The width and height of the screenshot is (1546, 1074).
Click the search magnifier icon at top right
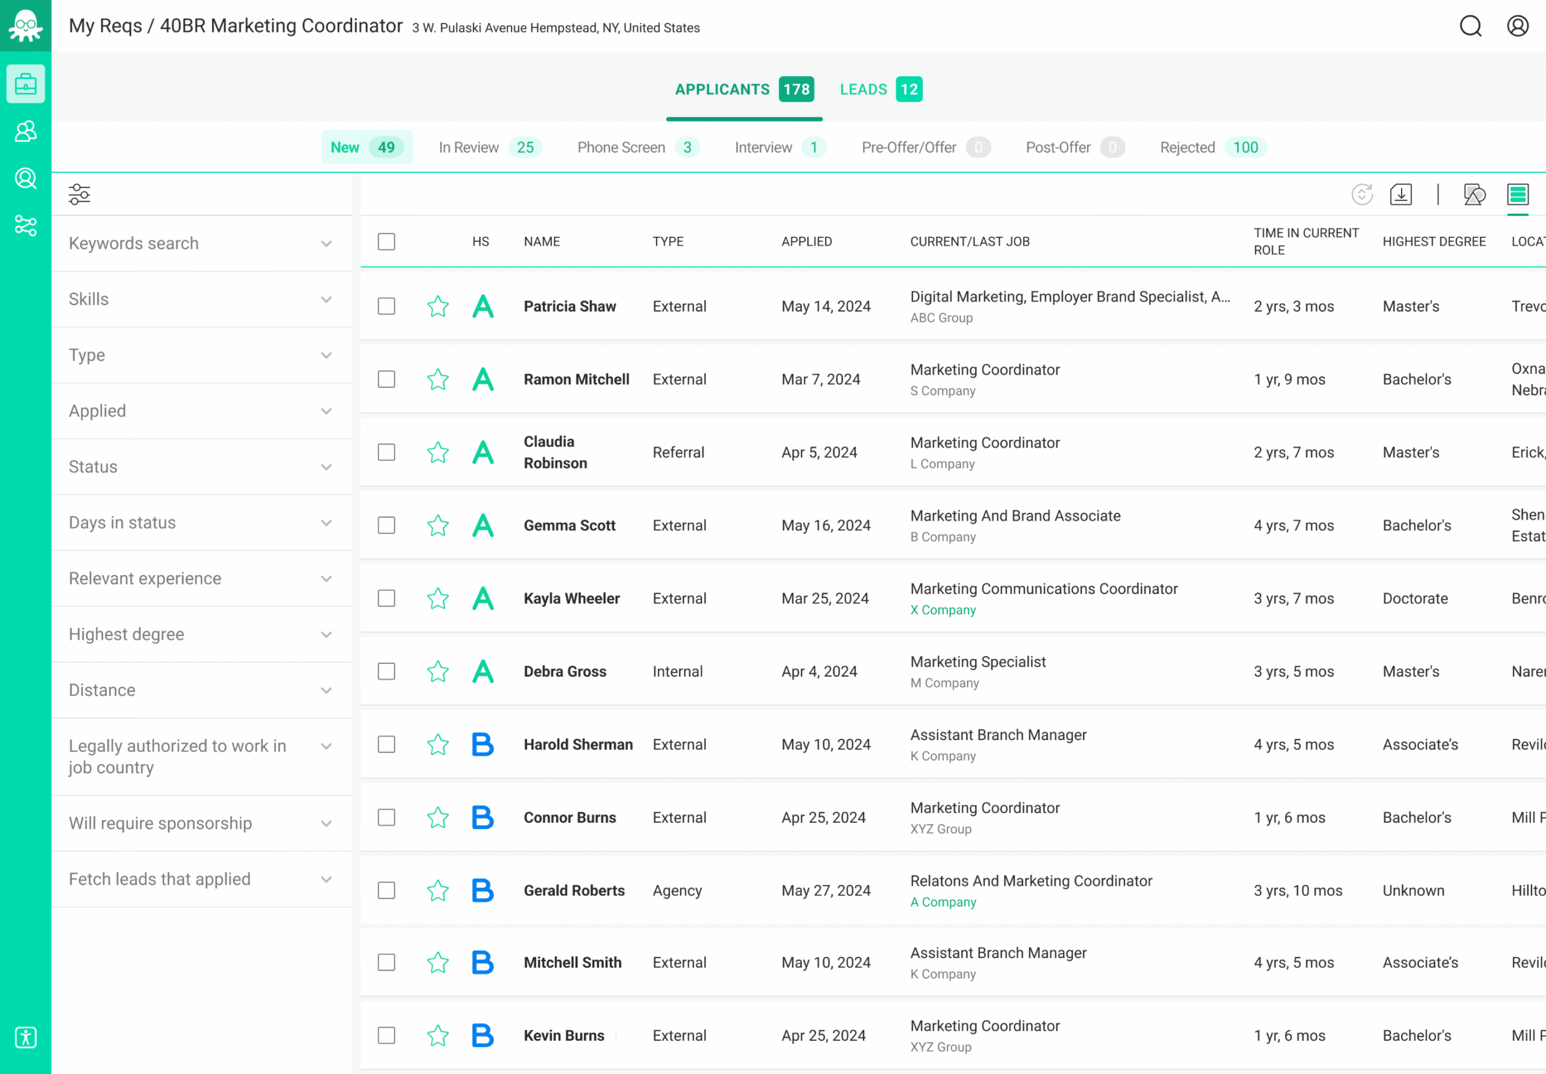(x=1471, y=25)
